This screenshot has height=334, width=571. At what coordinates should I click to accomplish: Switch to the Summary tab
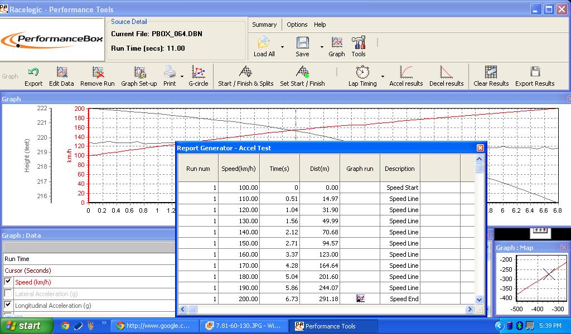point(264,24)
